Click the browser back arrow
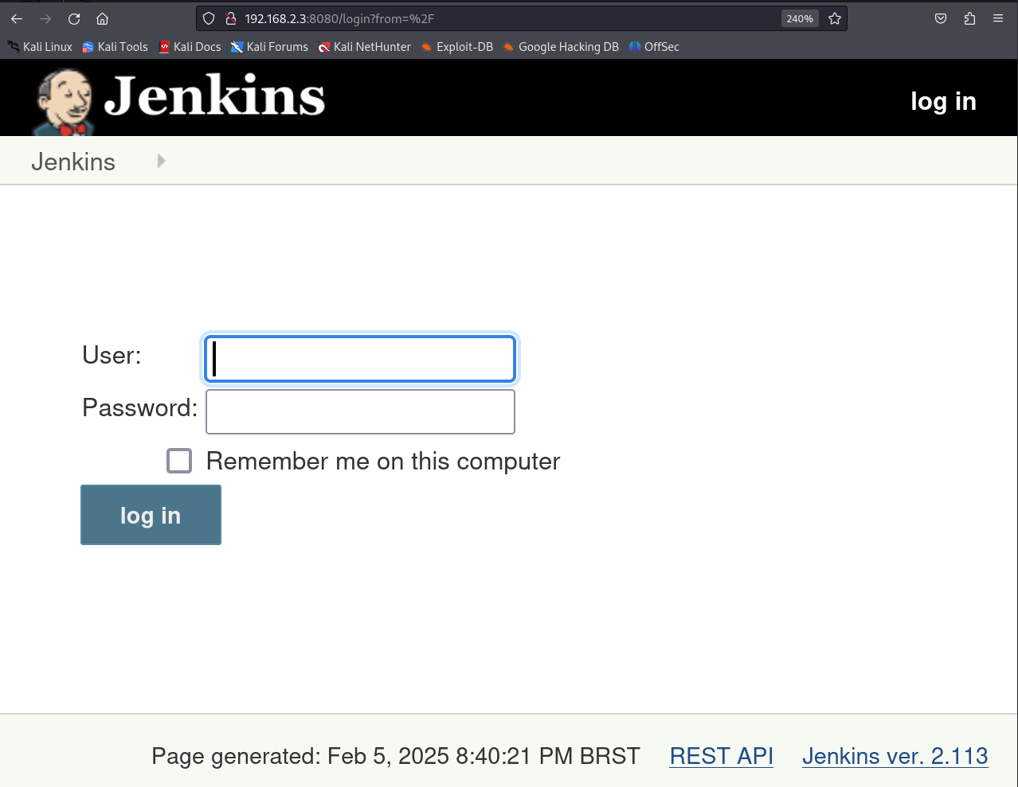Screen dimensions: 1018x787 (x=17, y=18)
